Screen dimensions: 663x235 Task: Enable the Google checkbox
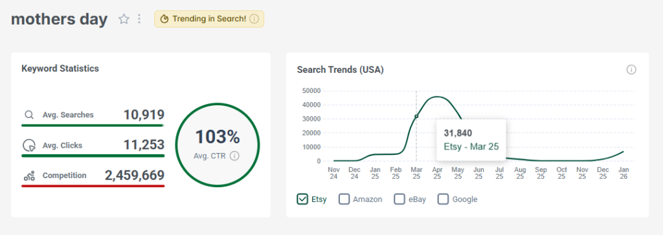click(x=443, y=199)
